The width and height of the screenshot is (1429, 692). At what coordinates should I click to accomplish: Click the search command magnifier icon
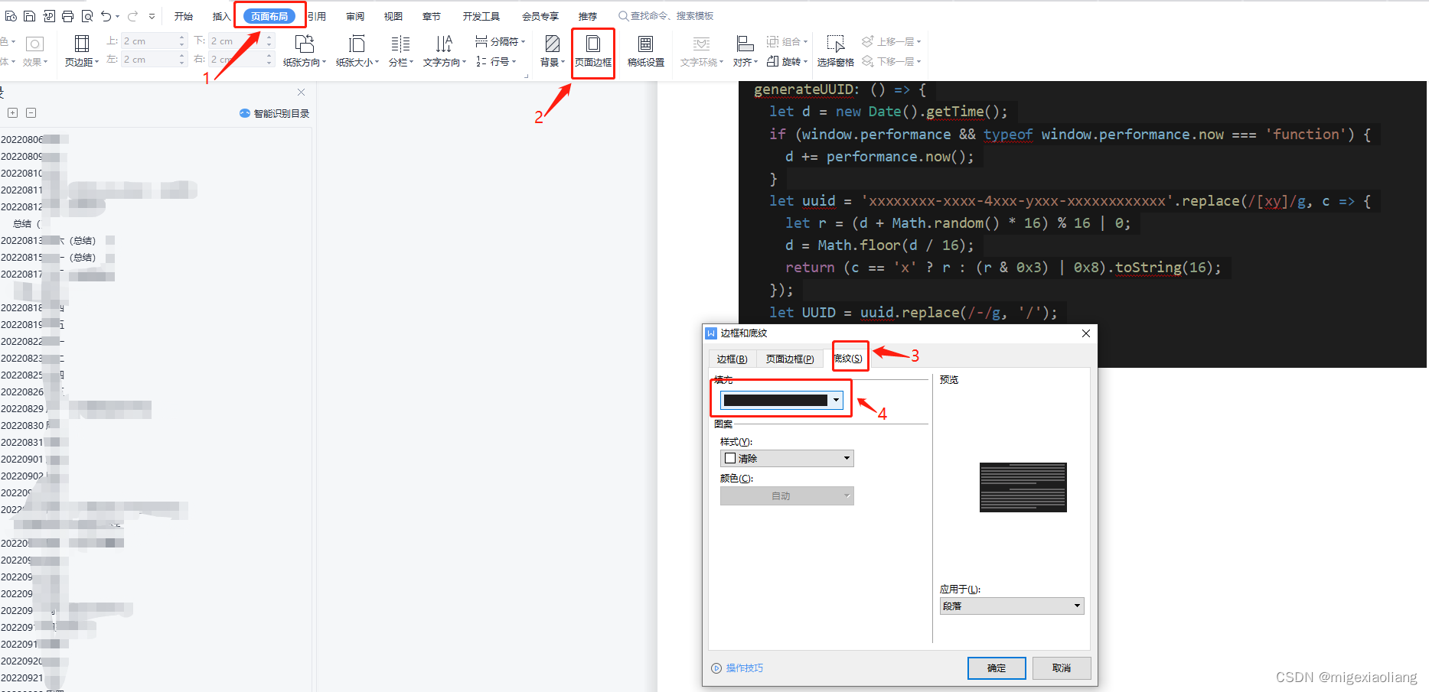[x=623, y=16]
